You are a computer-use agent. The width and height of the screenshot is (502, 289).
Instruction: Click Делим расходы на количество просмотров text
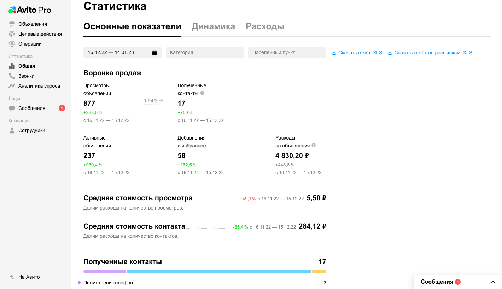point(133,208)
